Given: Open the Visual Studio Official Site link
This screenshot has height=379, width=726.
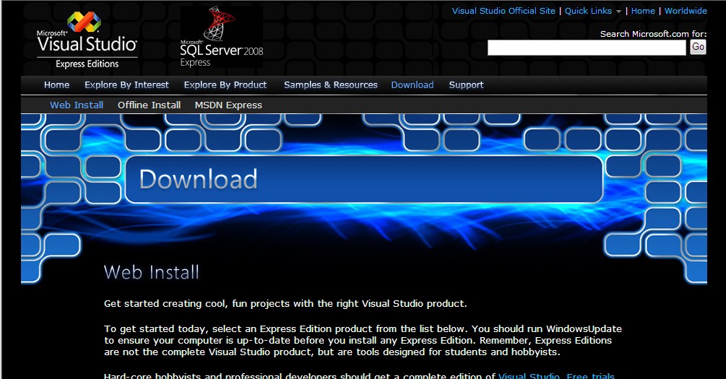Looking at the screenshot, I should coord(504,11).
